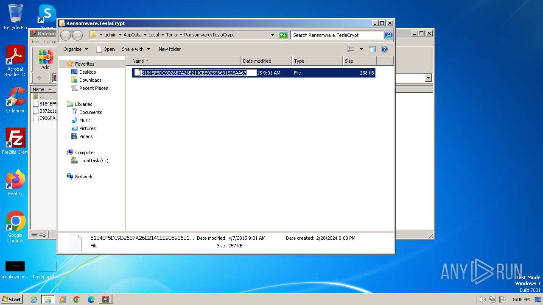Sort by Size column header

pos(360,61)
